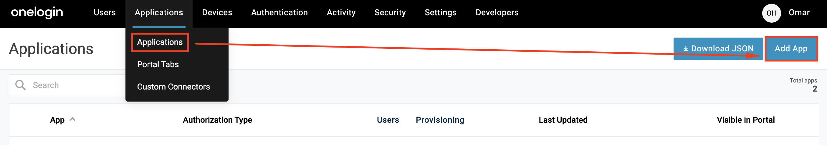The width and height of the screenshot is (827, 145).
Task: Sort by the Users column header
Action: click(388, 120)
